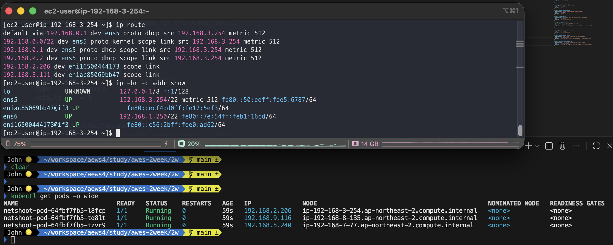Kill terminal using the trash icon
This screenshot has height=245, width=613.
(x=562, y=146)
